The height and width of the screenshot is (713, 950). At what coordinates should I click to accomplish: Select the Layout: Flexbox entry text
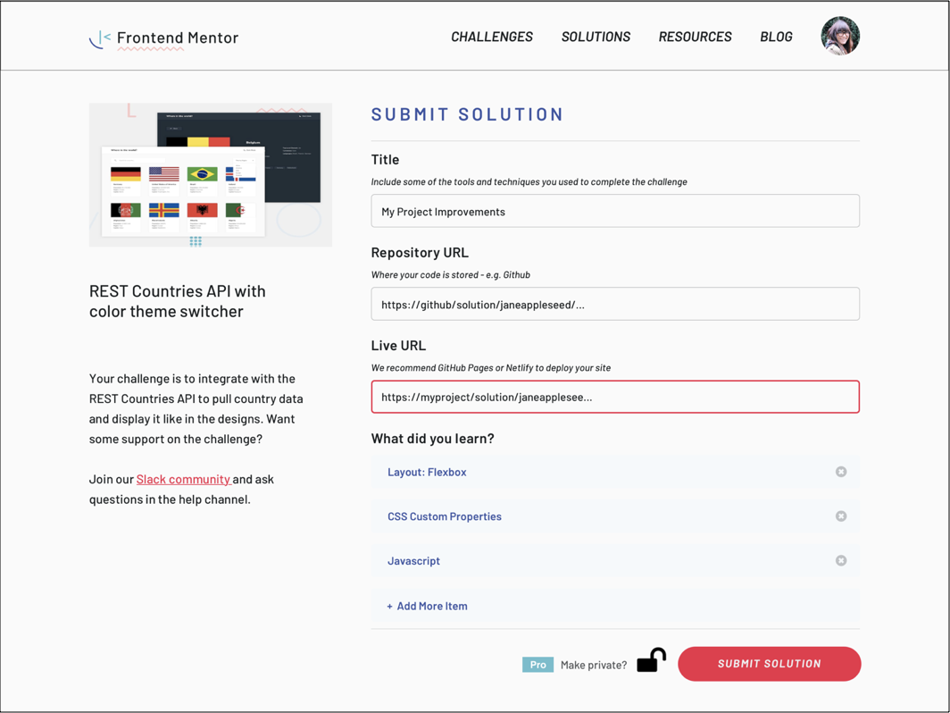click(427, 473)
